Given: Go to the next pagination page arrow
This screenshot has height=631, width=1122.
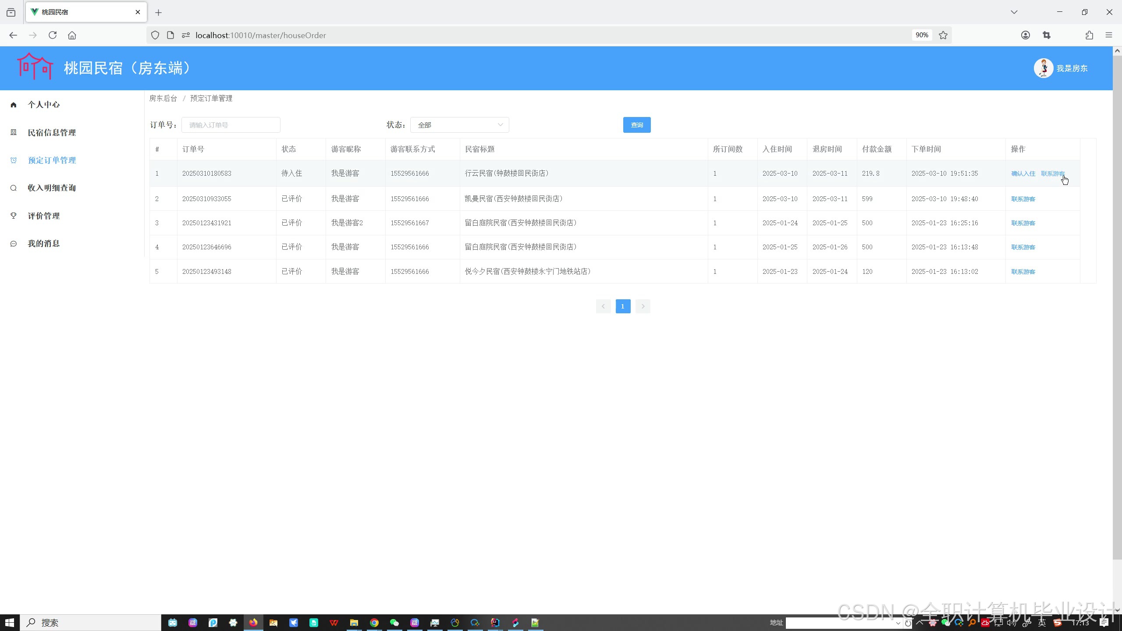Looking at the screenshot, I should point(643,306).
